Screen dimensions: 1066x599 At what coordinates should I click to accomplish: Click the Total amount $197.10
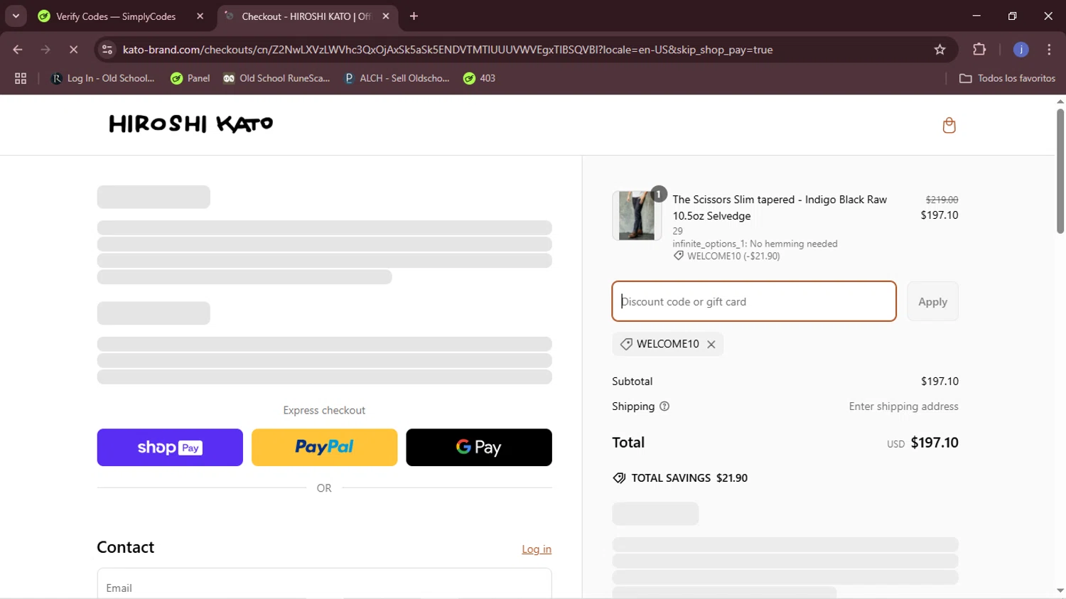935,443
